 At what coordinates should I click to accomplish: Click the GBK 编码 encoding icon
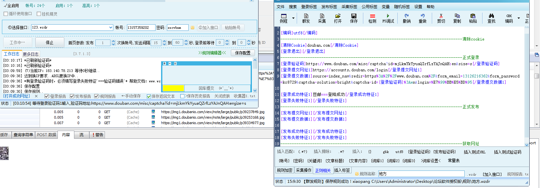tap(509, 18)
